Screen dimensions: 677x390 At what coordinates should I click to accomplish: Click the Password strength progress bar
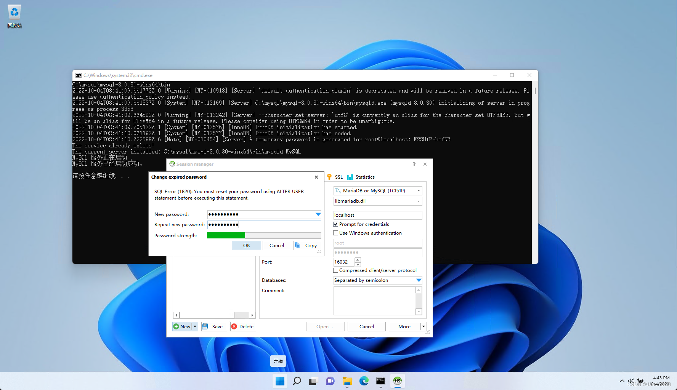[264, 235]
